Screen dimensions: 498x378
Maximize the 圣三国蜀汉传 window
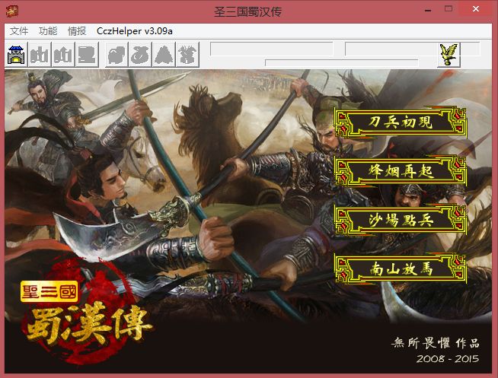pos(449,9)
